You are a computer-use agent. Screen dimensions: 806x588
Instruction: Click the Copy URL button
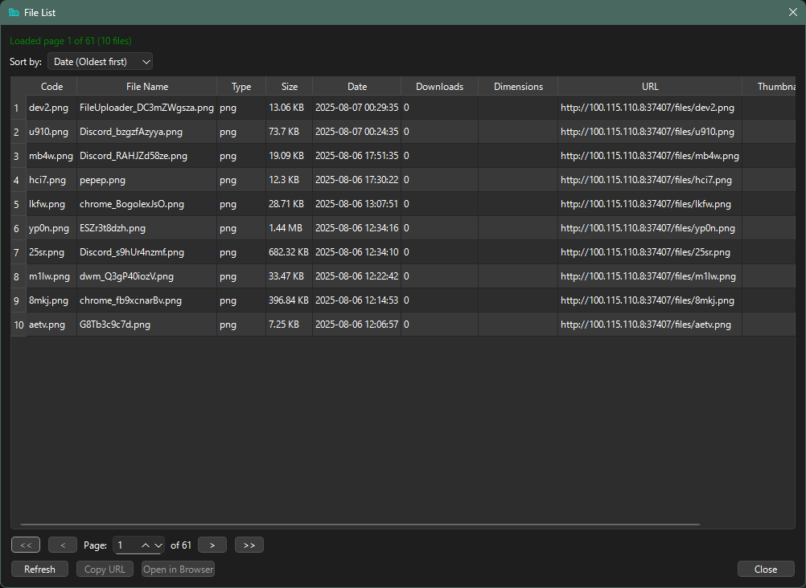click(105, 570)
